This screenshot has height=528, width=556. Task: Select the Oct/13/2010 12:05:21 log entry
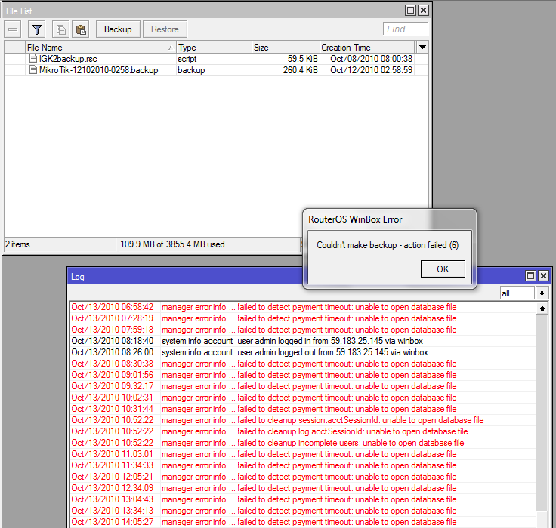click(x=302, y=477)
